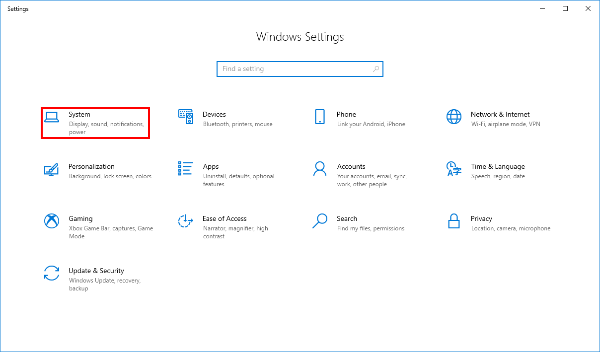Click the Ease of Access dotted clock icon

point(185,221)
